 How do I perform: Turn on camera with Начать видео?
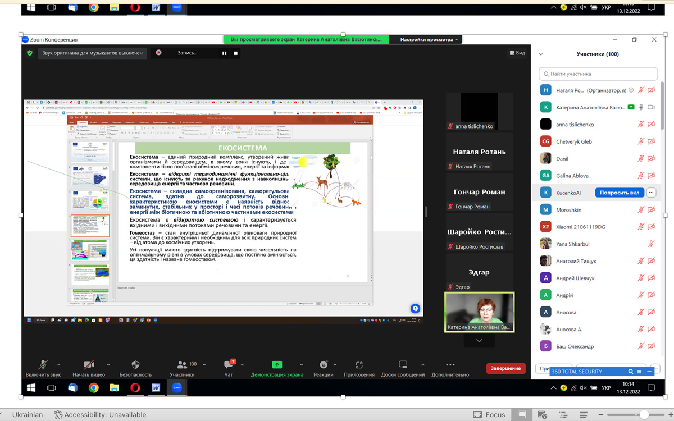coord(88,365)
